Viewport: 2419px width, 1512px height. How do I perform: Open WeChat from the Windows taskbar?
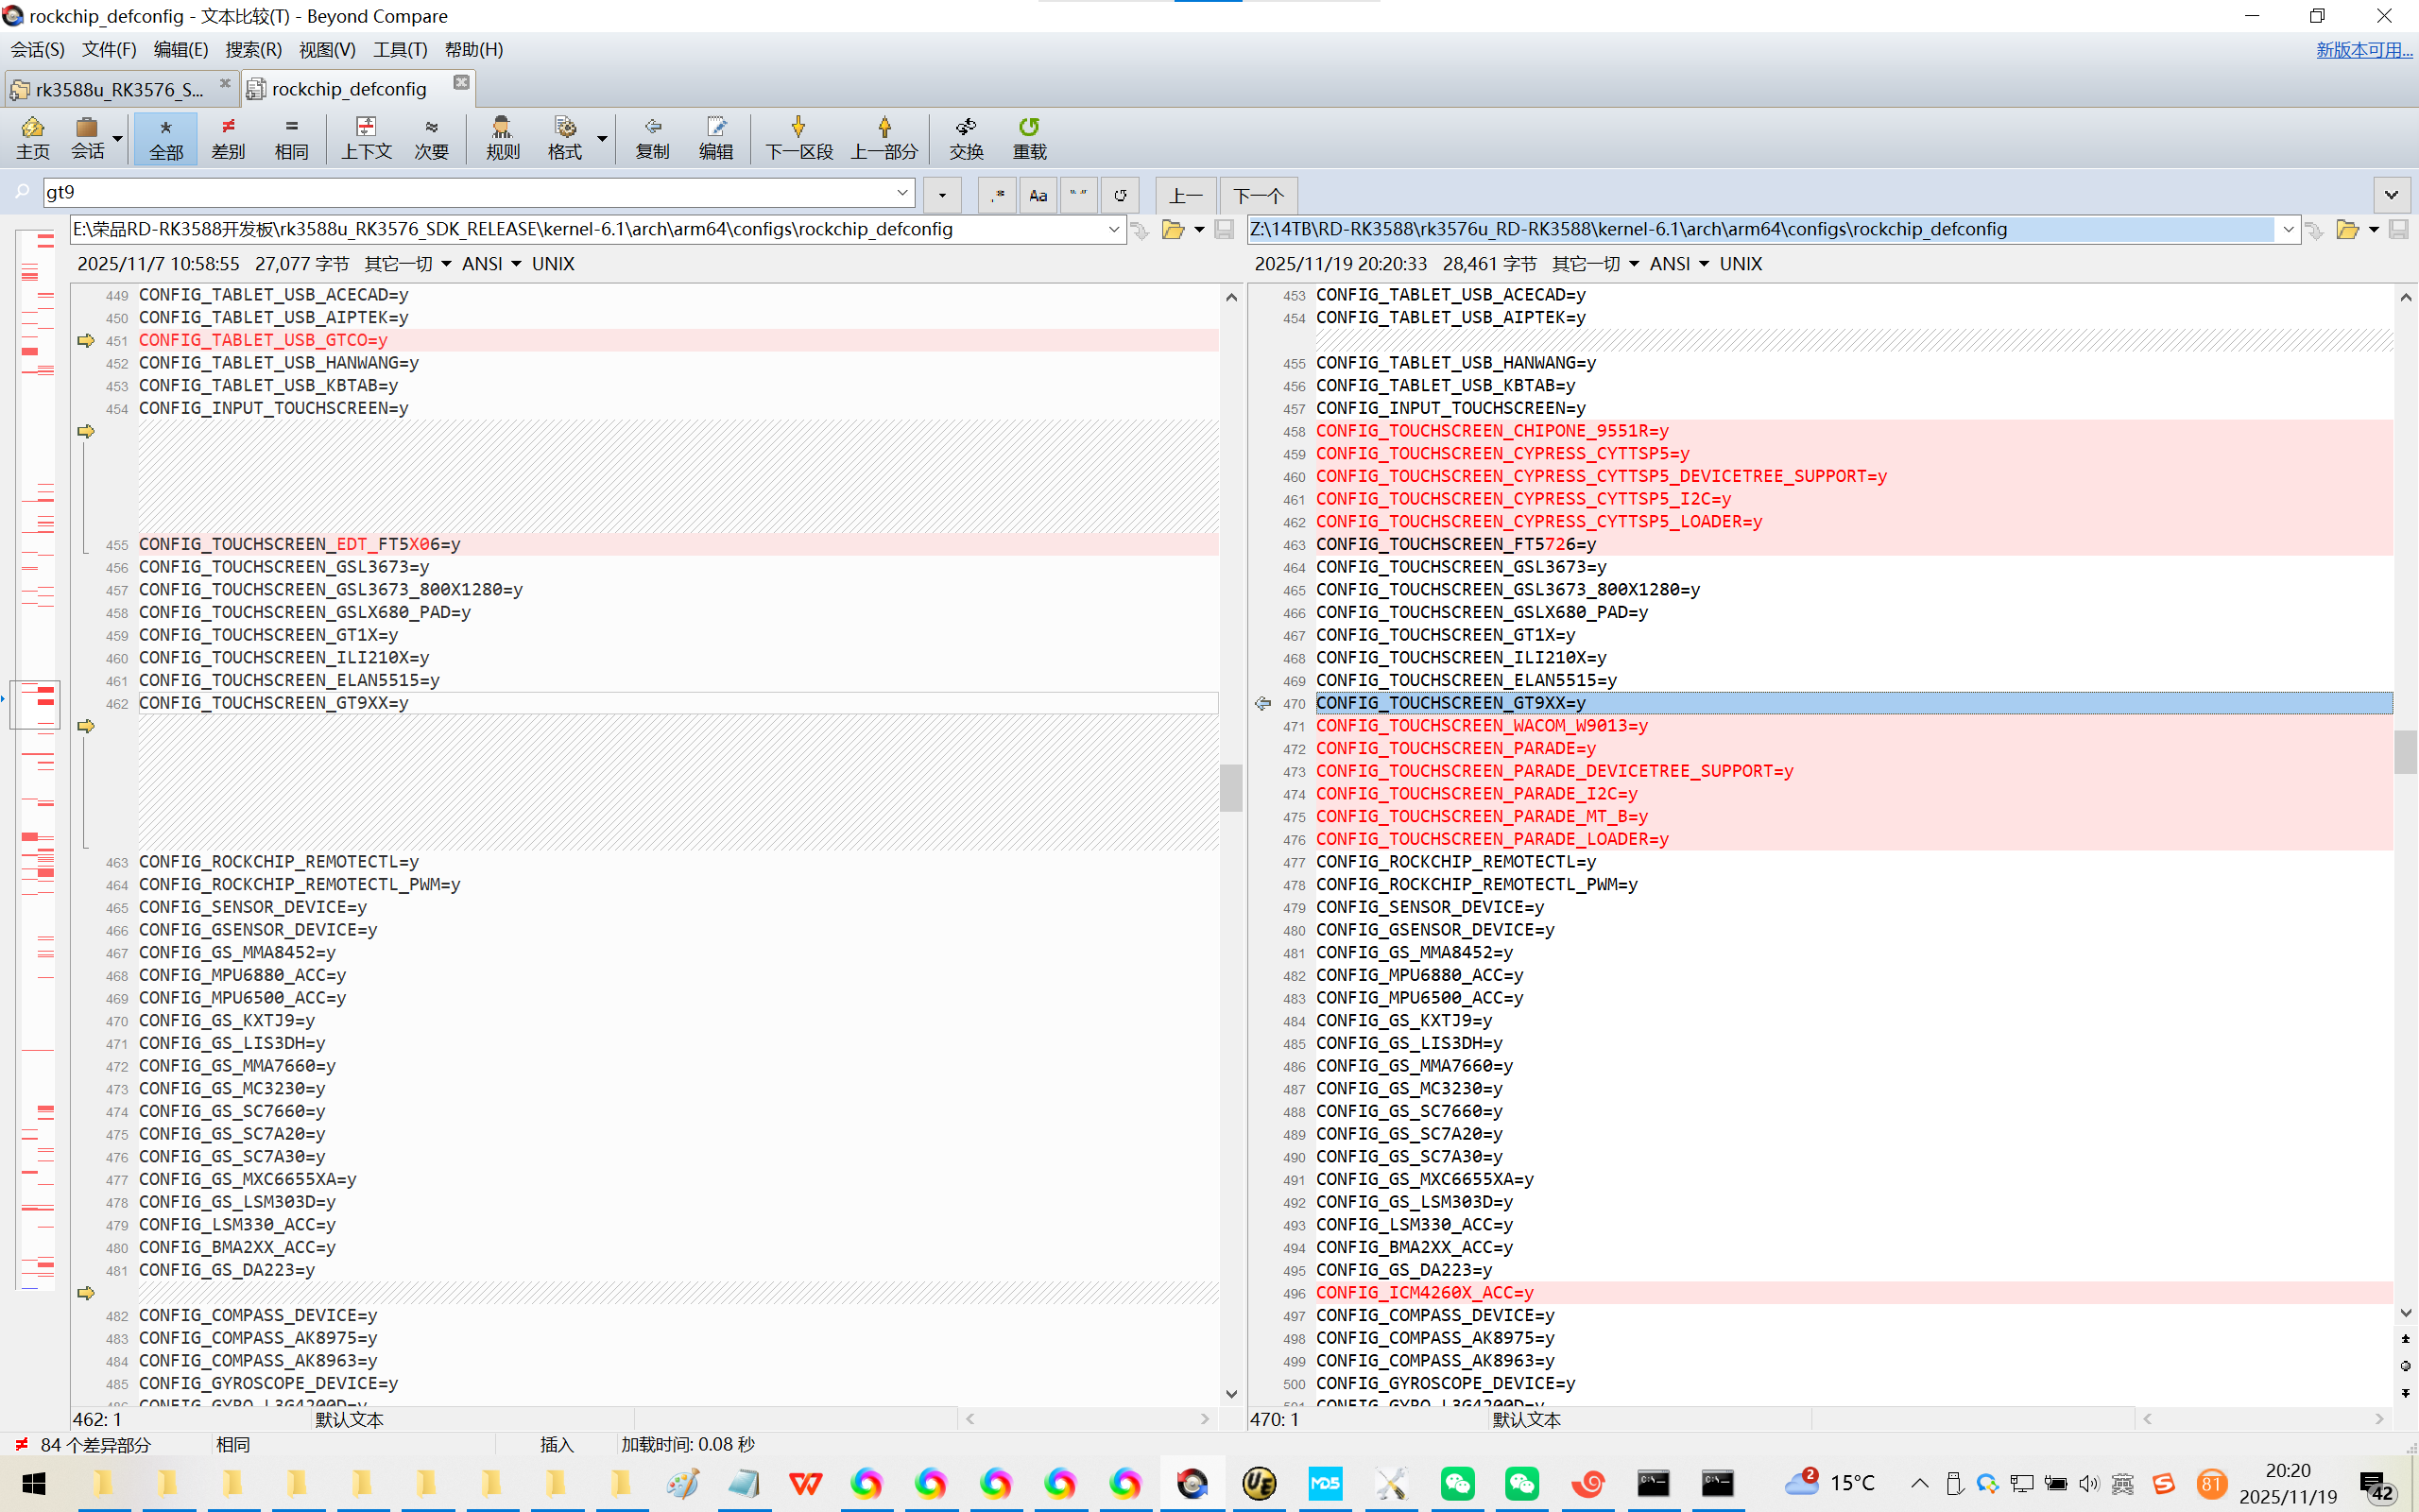coord(1457,1483)
